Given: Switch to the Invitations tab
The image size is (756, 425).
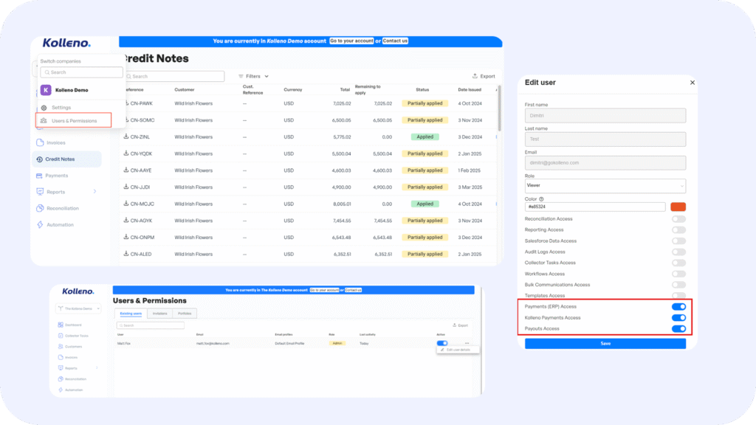Looking at the screenshot, I should (160, 314).
